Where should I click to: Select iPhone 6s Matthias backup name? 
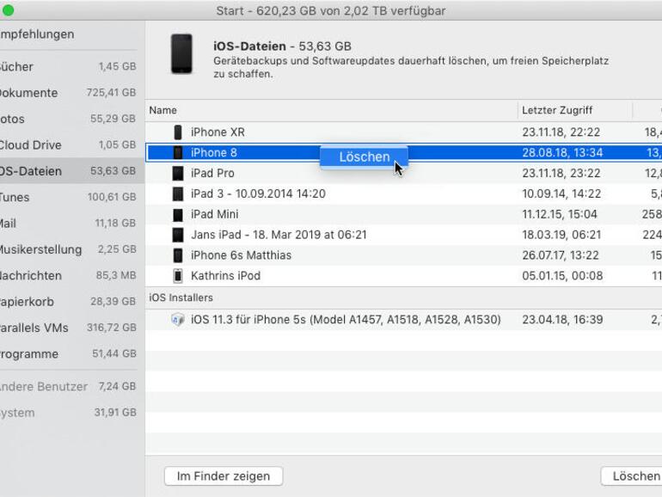241,255
